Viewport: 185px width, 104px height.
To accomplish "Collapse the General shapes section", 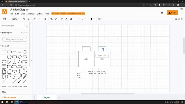I will [5, 46].
